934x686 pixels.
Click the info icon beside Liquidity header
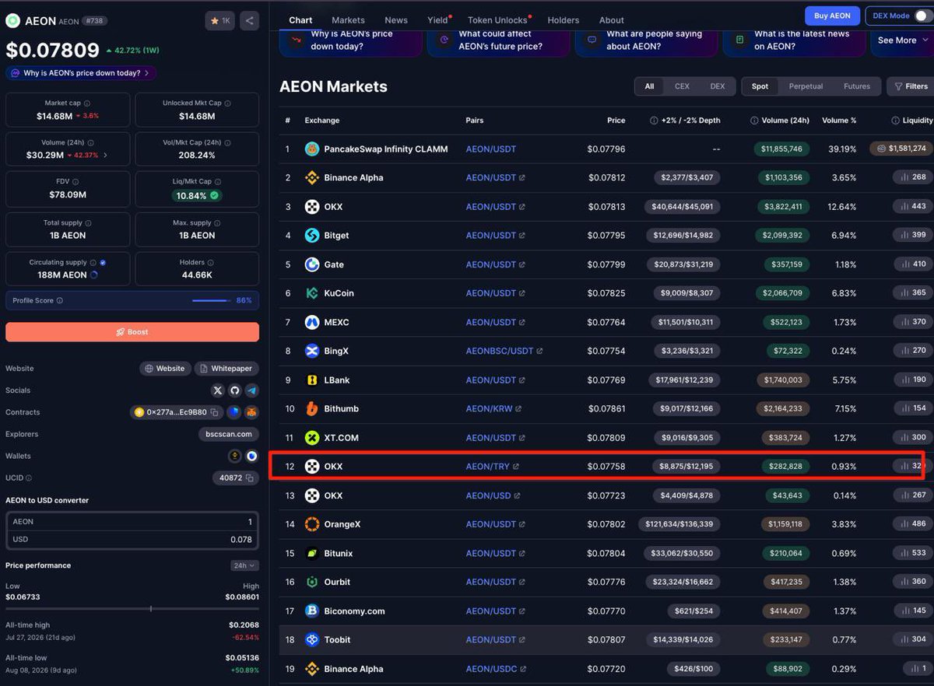click(896, 121)
